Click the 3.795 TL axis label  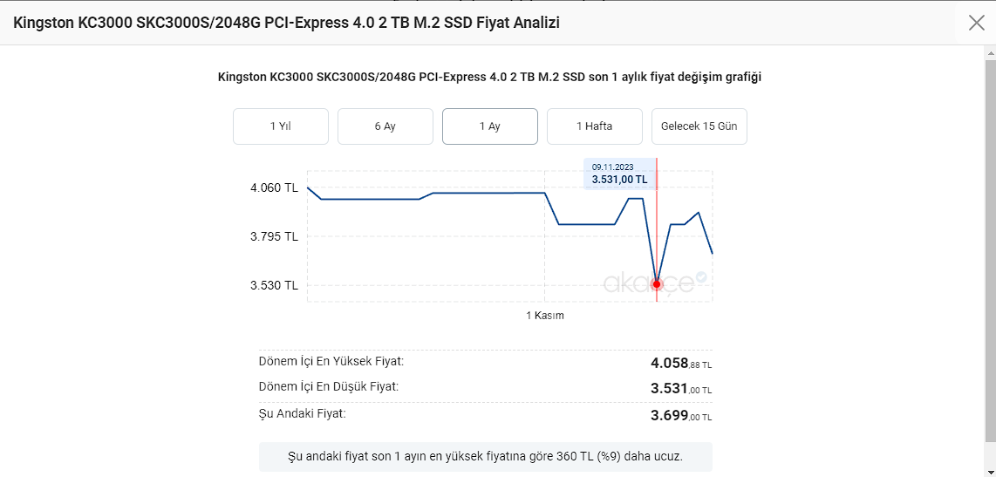click(x=274, y=236)
